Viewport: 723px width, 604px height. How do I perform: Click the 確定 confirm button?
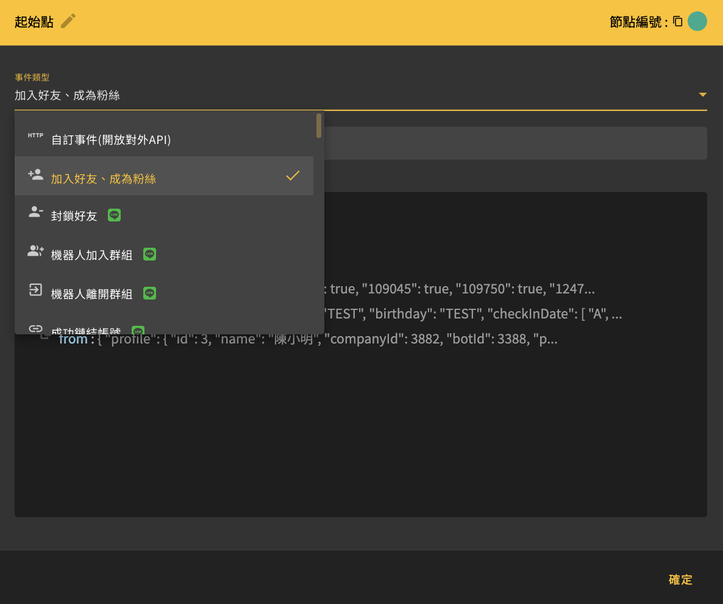[680, 580]
